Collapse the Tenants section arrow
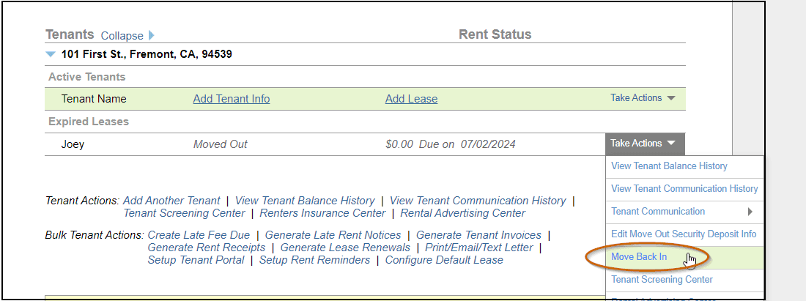 pos(151,35)
